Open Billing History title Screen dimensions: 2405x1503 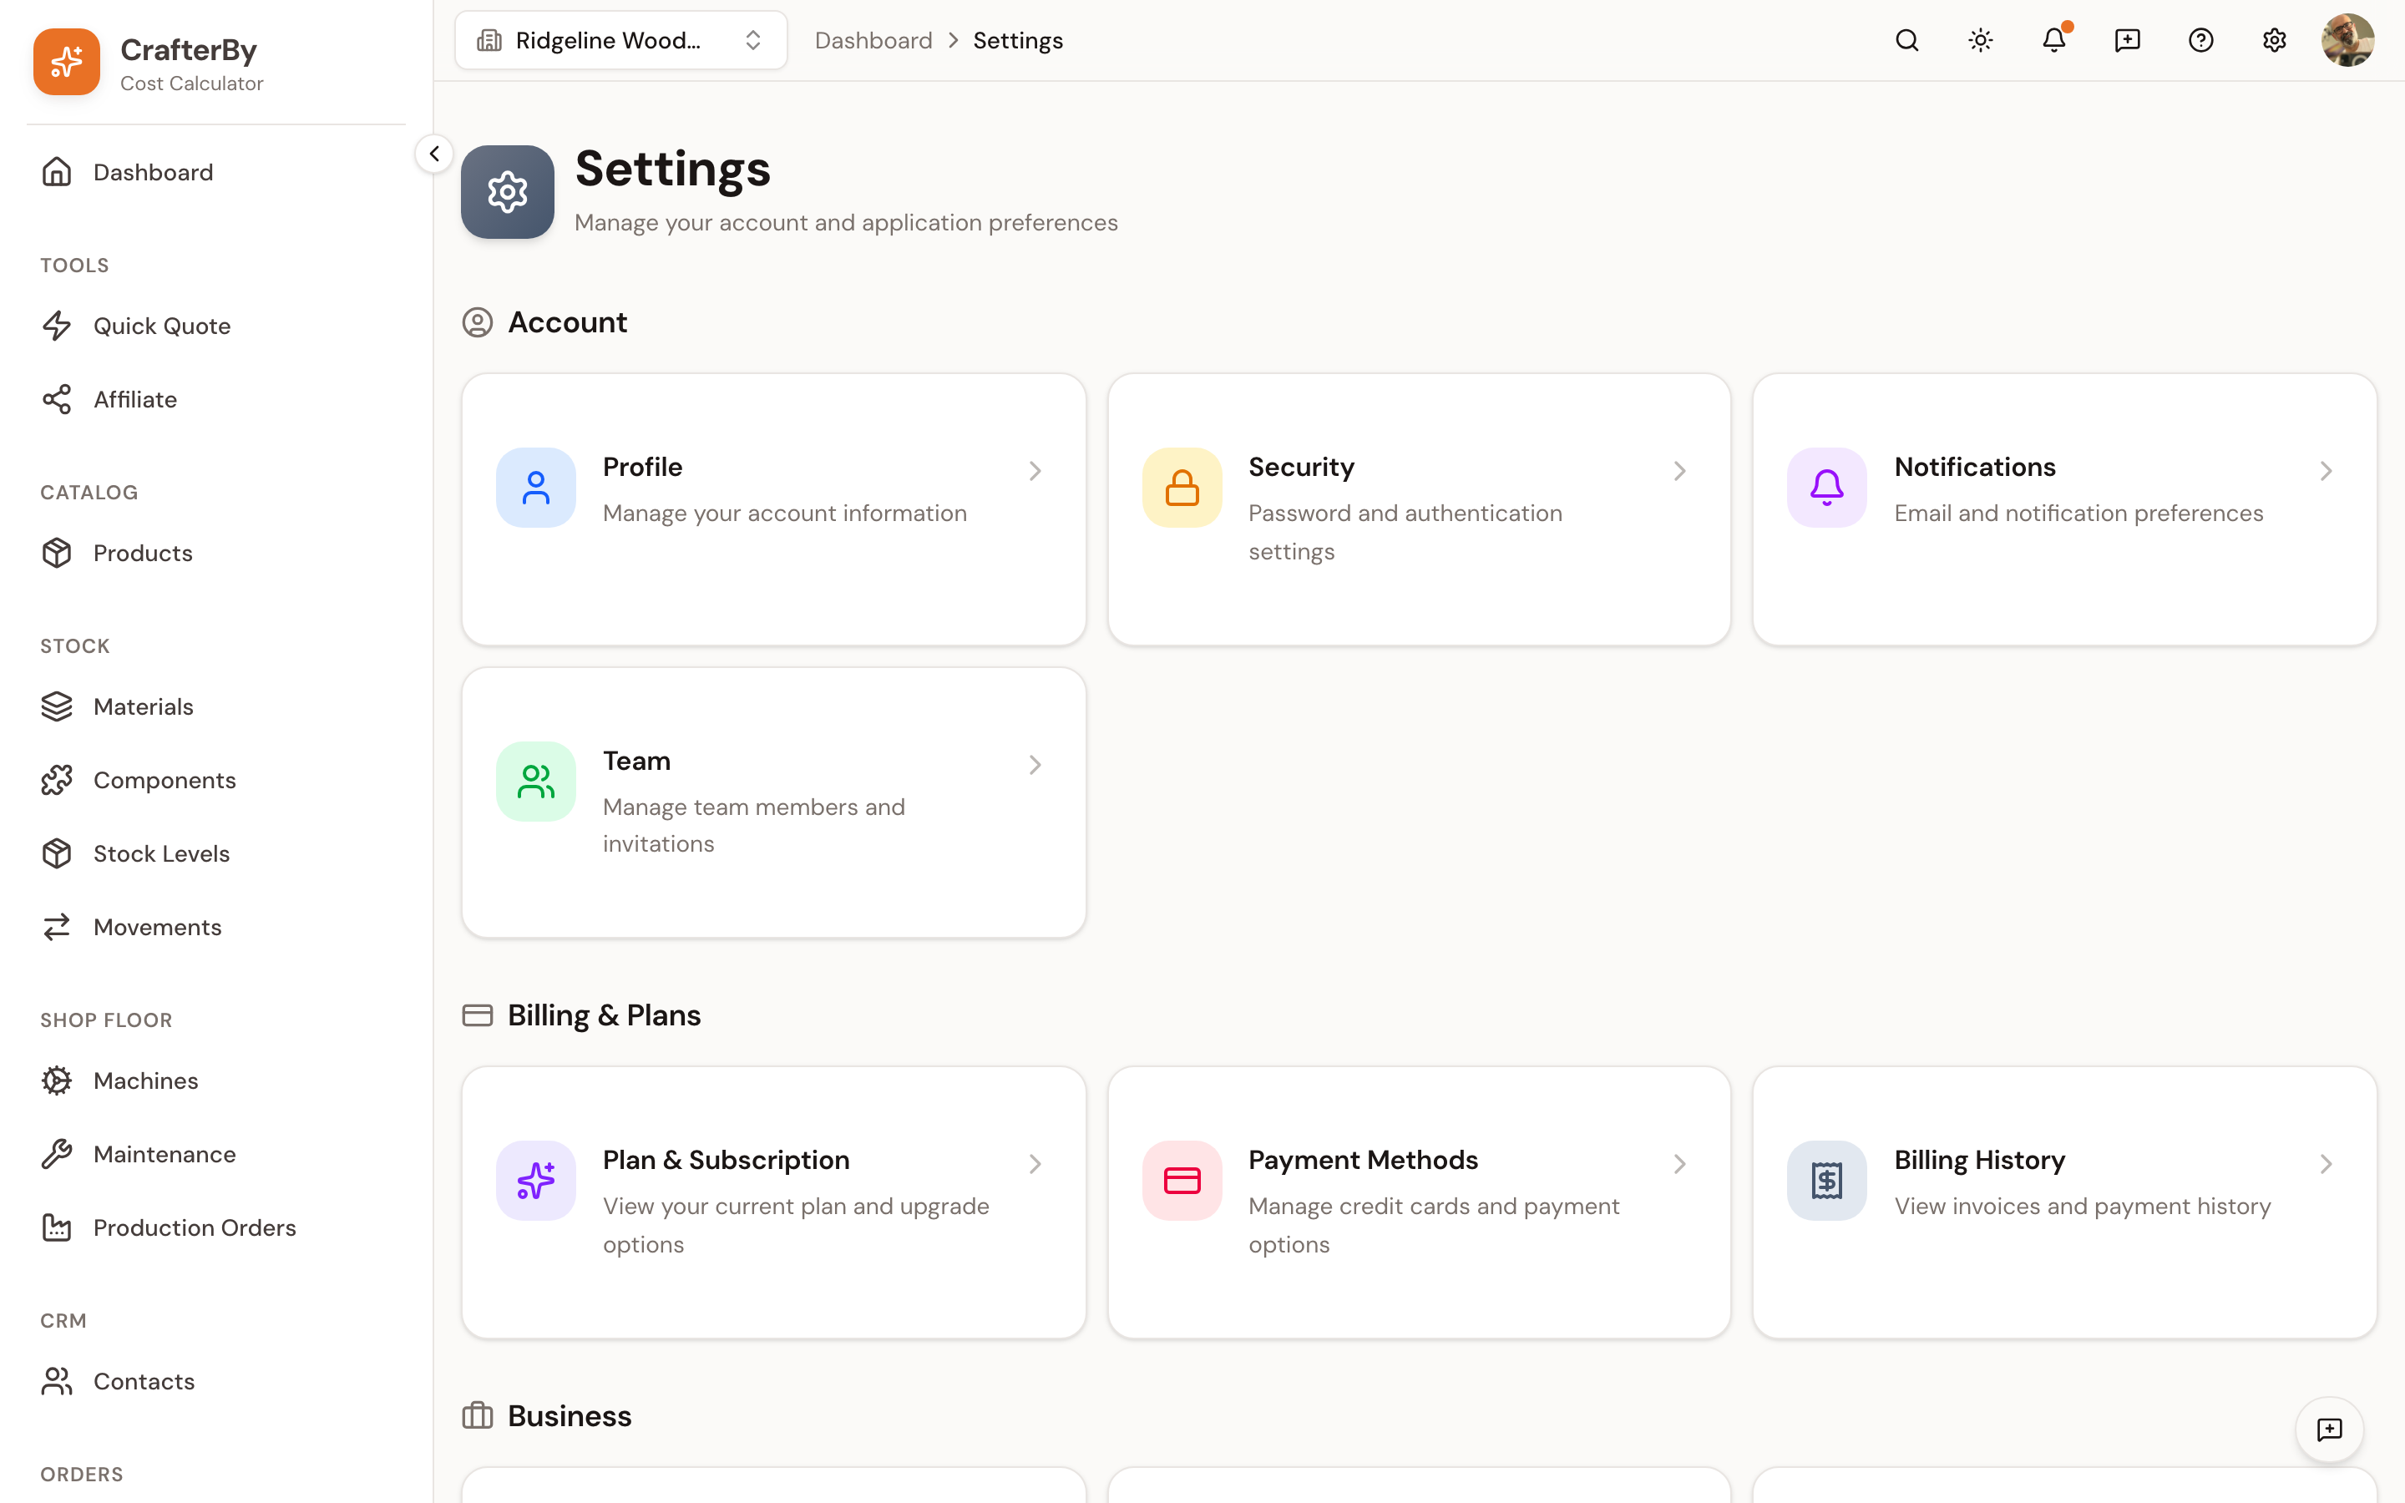tap(1978, 1160)
